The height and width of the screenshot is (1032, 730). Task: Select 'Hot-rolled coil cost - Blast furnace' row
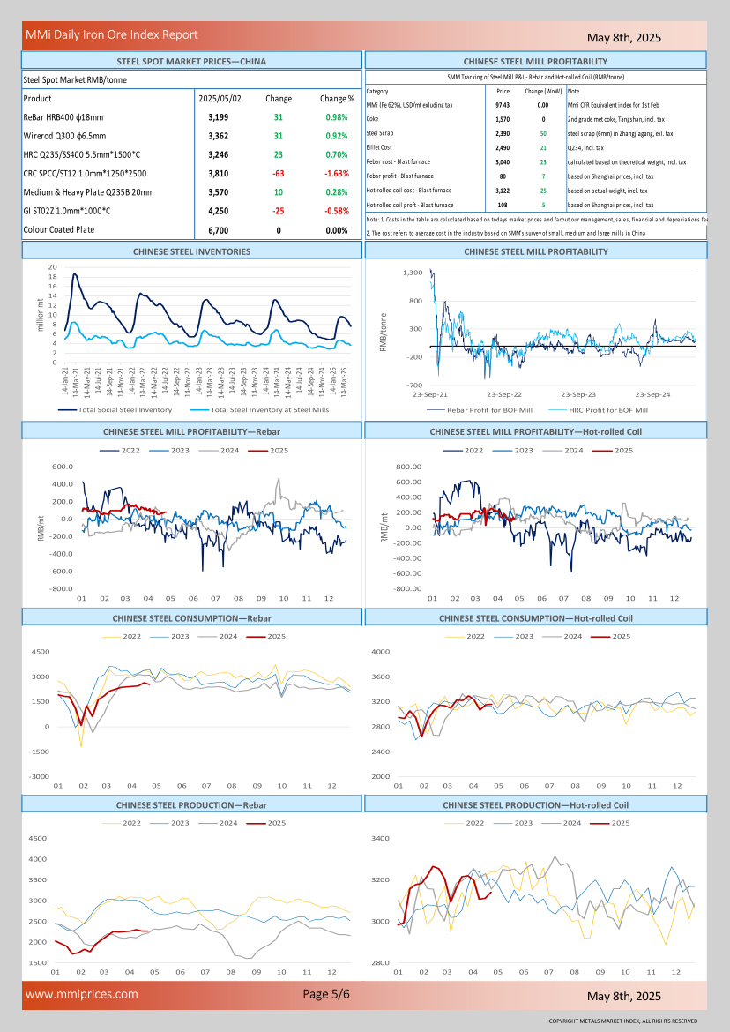tap(535, 191)
